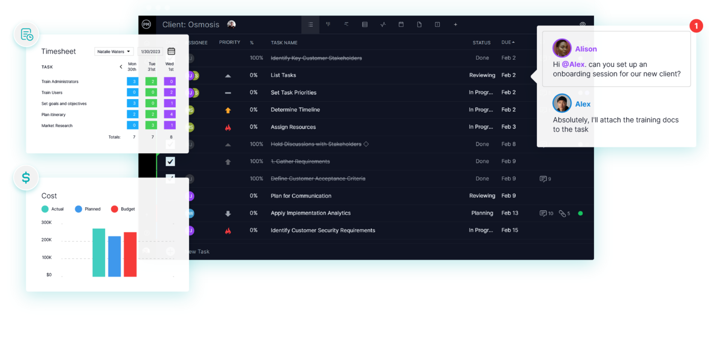Screen dimensions: 709x354
Task: Uncheck the completed Gather Requirements task
Action: [x=170, y=161]
